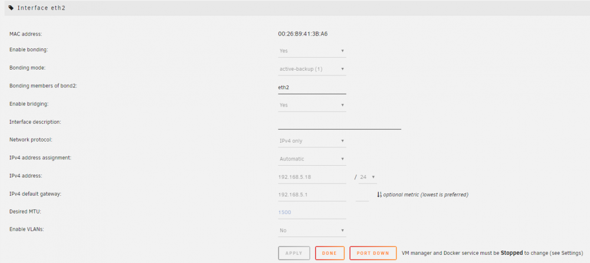Click the 'Enable bonding:' label
The width and height of the screenshot is (590, 263).
[x=28, y=50]
